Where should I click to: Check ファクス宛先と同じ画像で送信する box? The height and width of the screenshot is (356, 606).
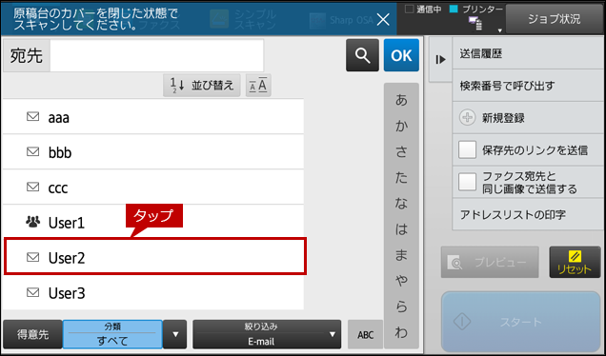(467, 182)
